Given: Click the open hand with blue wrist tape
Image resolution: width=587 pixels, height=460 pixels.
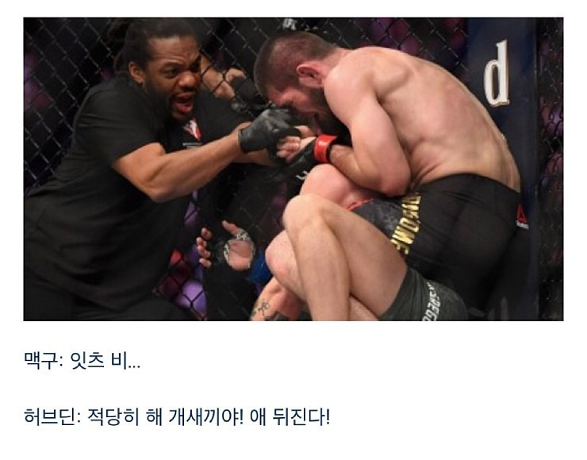Looking at the screenshot, I should [228, 247].
